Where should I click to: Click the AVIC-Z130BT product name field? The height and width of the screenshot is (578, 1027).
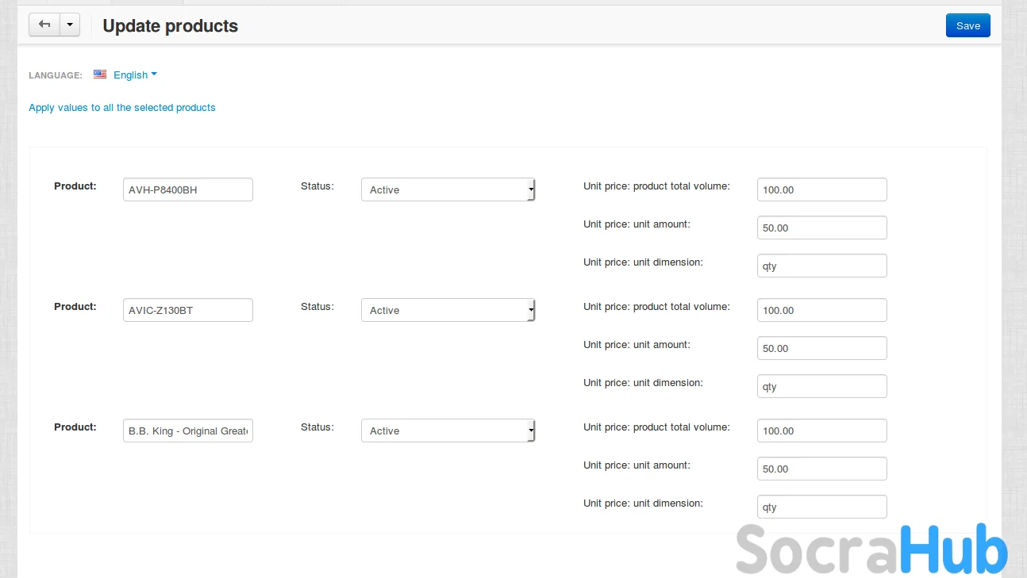click(x=187, y=310)
